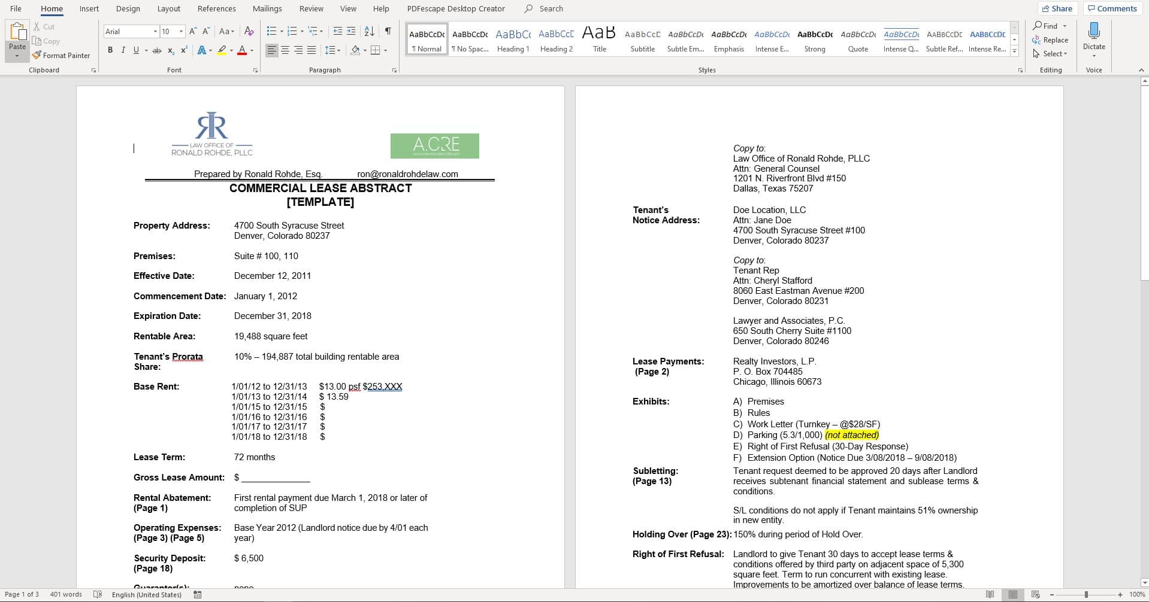Image resolution: width=1149 pixels, height=602 pixels.
Task: Open the Font dialog launcher
Action: pyautogui.click(x=255, y=71)
